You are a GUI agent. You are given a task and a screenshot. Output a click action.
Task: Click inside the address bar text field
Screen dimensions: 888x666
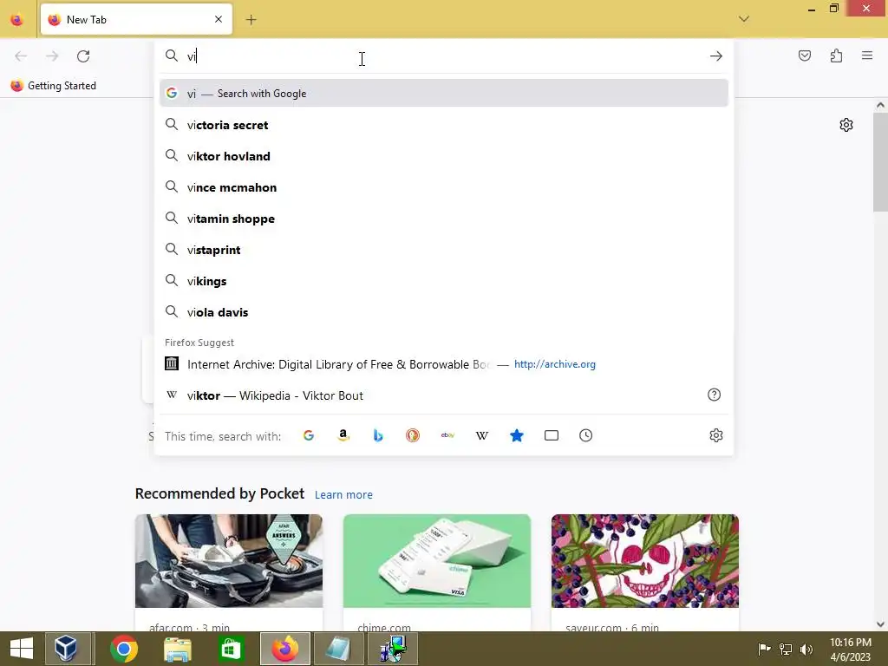pos(445,56)
